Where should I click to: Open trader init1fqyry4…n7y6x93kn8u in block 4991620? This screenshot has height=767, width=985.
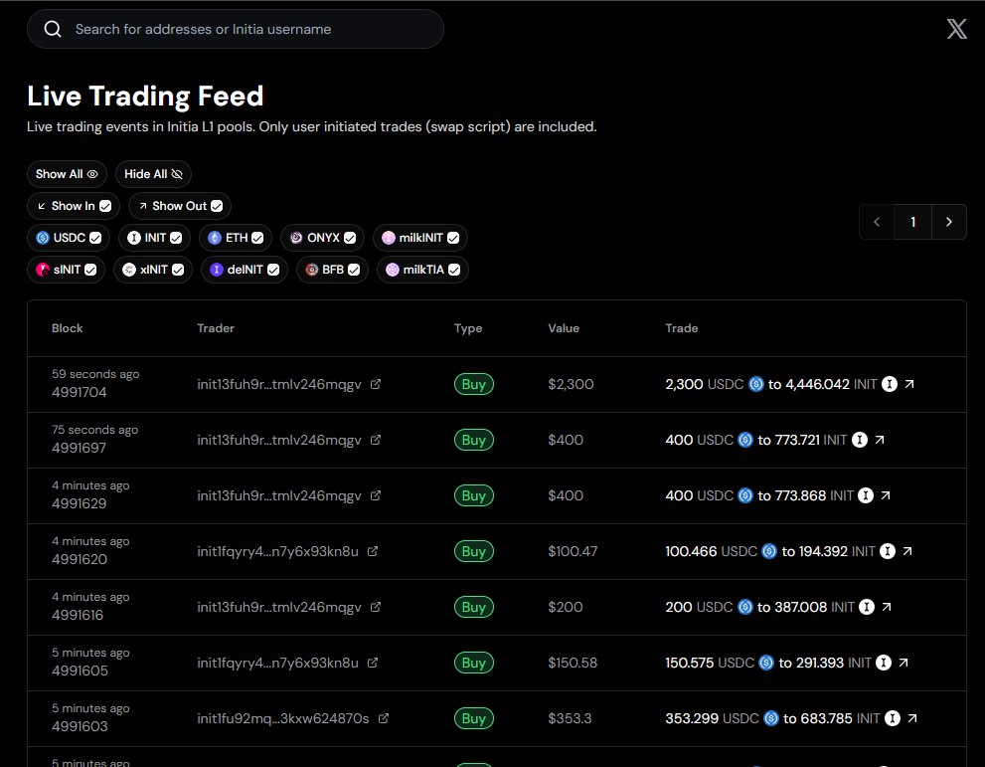[x=277, y=551]
